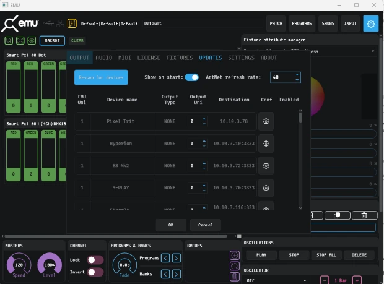This screenshot has height=284, width=384.
Task: Click the refresh group icon
Action: 234,266
